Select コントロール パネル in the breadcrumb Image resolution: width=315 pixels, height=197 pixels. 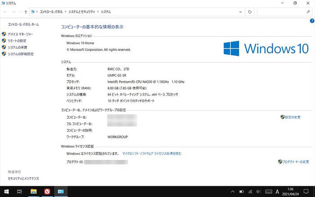pos(51,12)
